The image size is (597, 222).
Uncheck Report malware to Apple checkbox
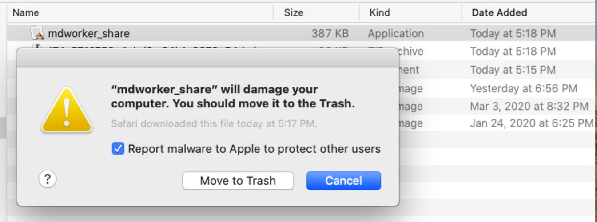118,149
